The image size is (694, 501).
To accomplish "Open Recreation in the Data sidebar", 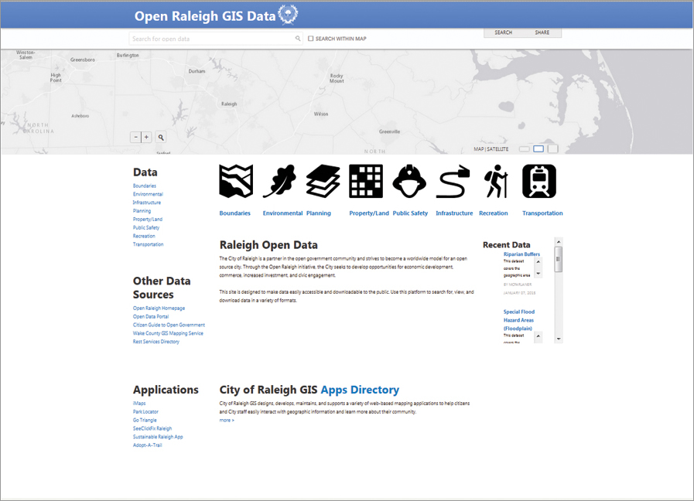I will (144, 236).
